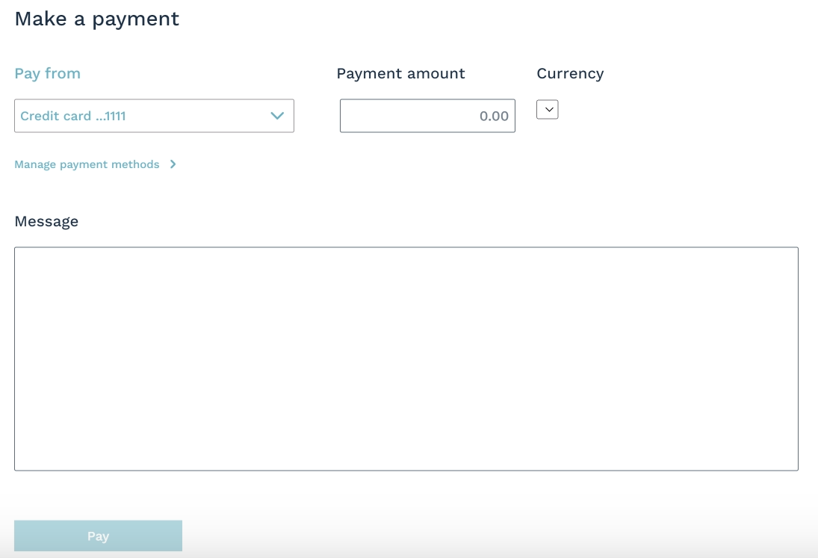
Task: Select the Credit card ...1111 text
Action: click(x=73, y=116)
